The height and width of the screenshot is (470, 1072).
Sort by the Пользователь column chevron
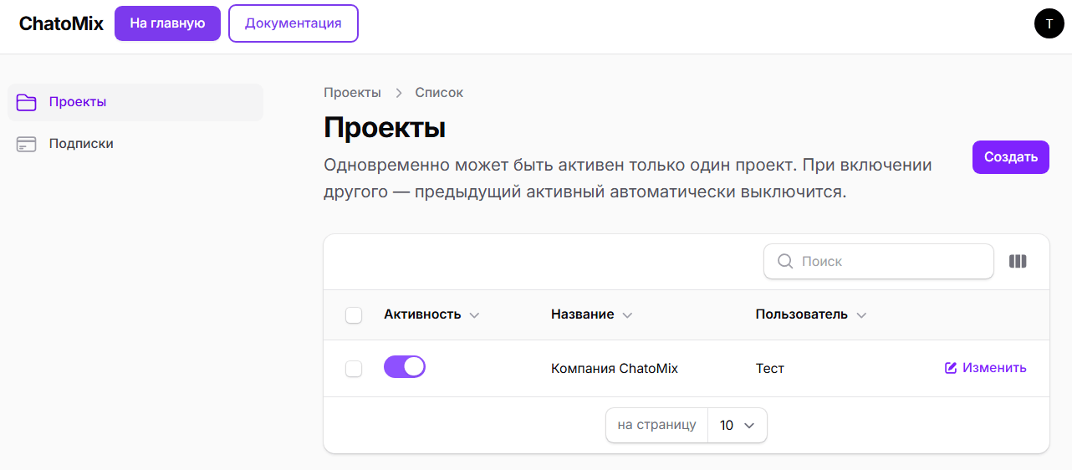(x=861, y=315)
